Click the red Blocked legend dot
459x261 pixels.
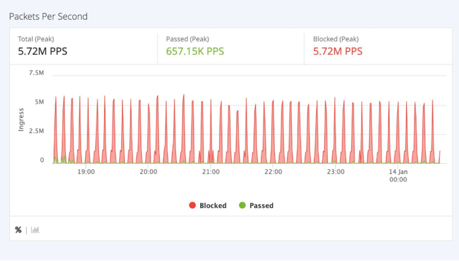[192, 205]
